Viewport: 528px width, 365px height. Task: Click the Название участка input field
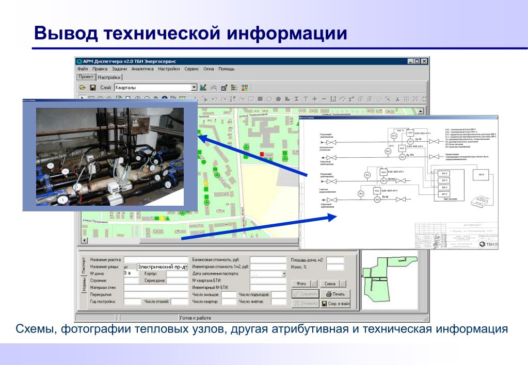tap(156, 260)
